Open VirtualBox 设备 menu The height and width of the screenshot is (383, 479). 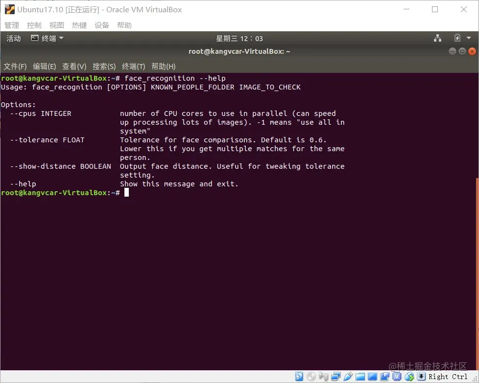pos(102,25)
